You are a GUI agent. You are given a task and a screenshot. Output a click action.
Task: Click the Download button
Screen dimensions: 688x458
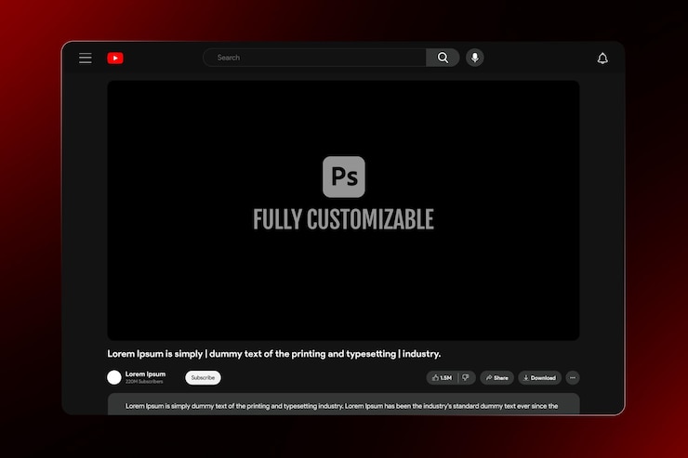539,377
